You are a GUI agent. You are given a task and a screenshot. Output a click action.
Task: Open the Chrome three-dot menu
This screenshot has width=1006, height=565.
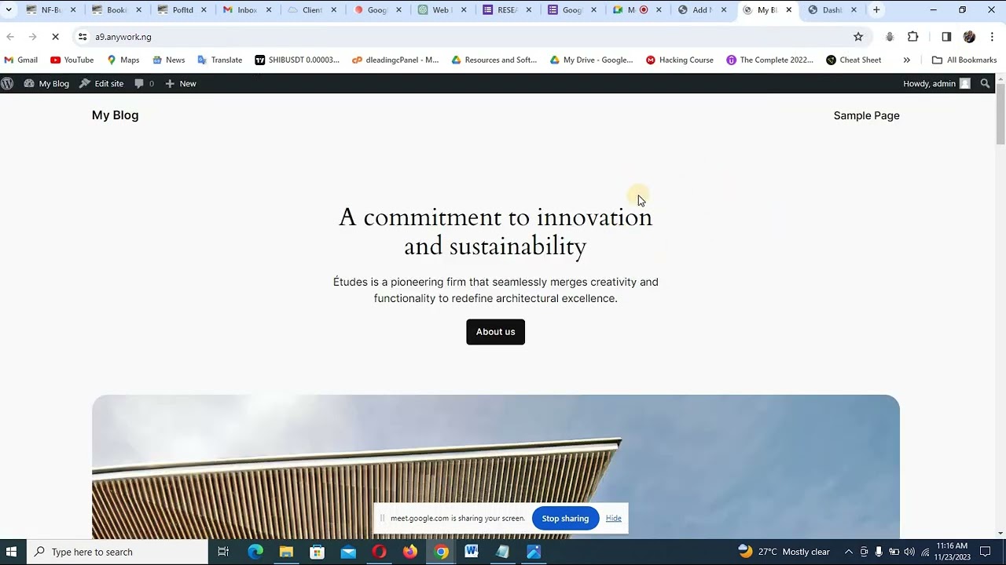coord(992,37)
